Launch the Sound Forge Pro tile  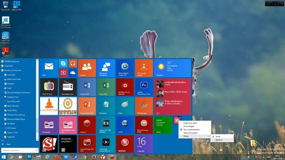click(87, 144)
